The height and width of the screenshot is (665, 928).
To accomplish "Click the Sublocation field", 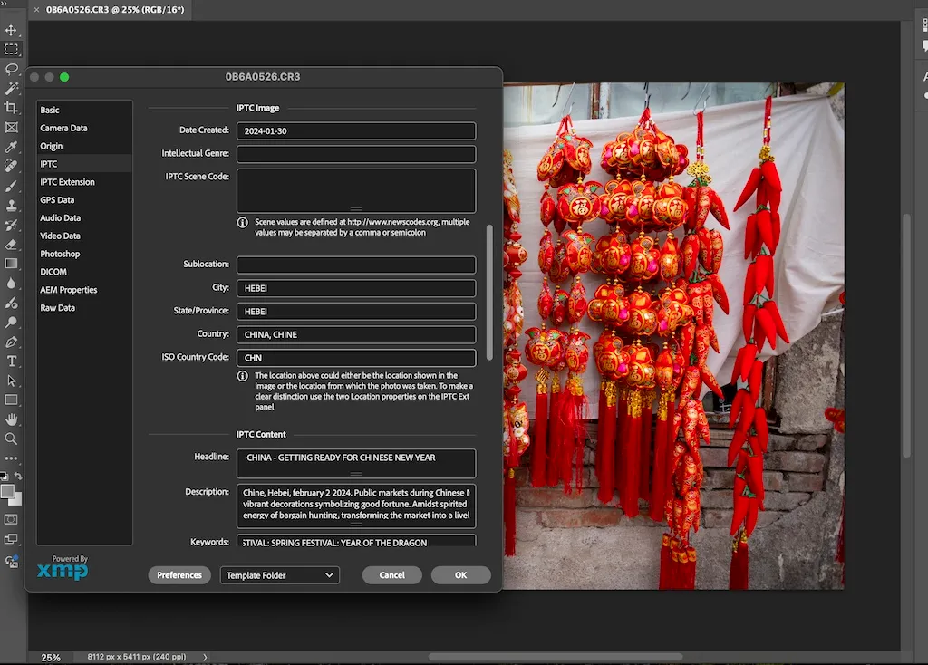I will point(356,265).
